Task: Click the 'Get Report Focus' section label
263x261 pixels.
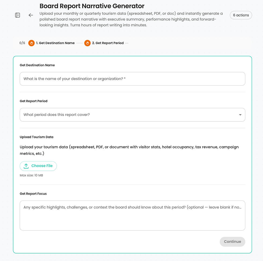Action: pyautogui.click(x=33, y=194)
